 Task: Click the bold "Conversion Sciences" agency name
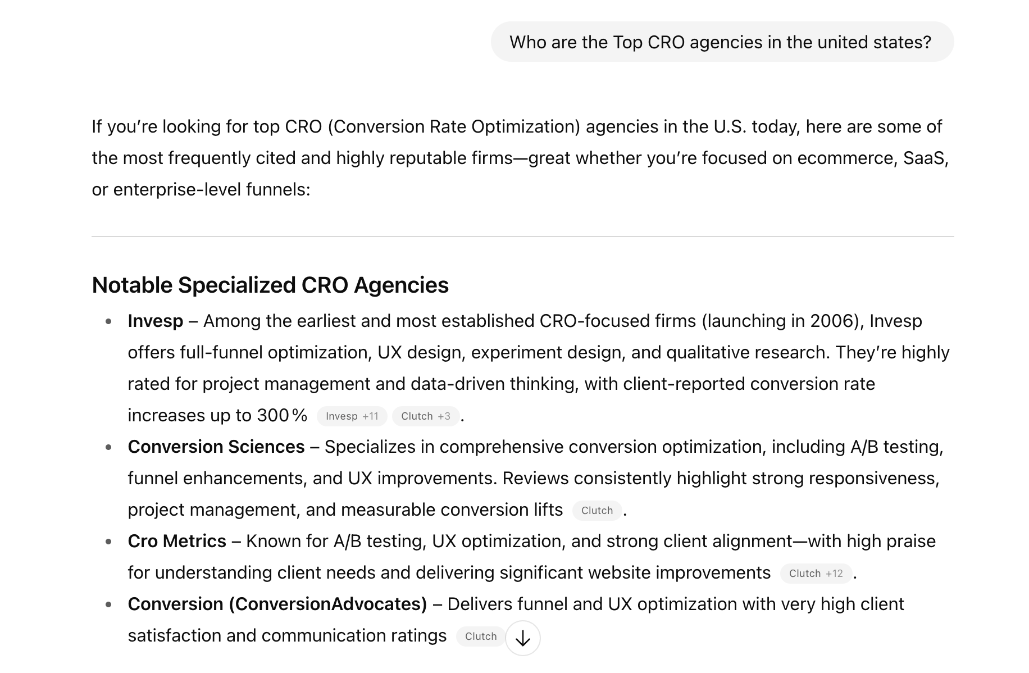coord(216,447)
